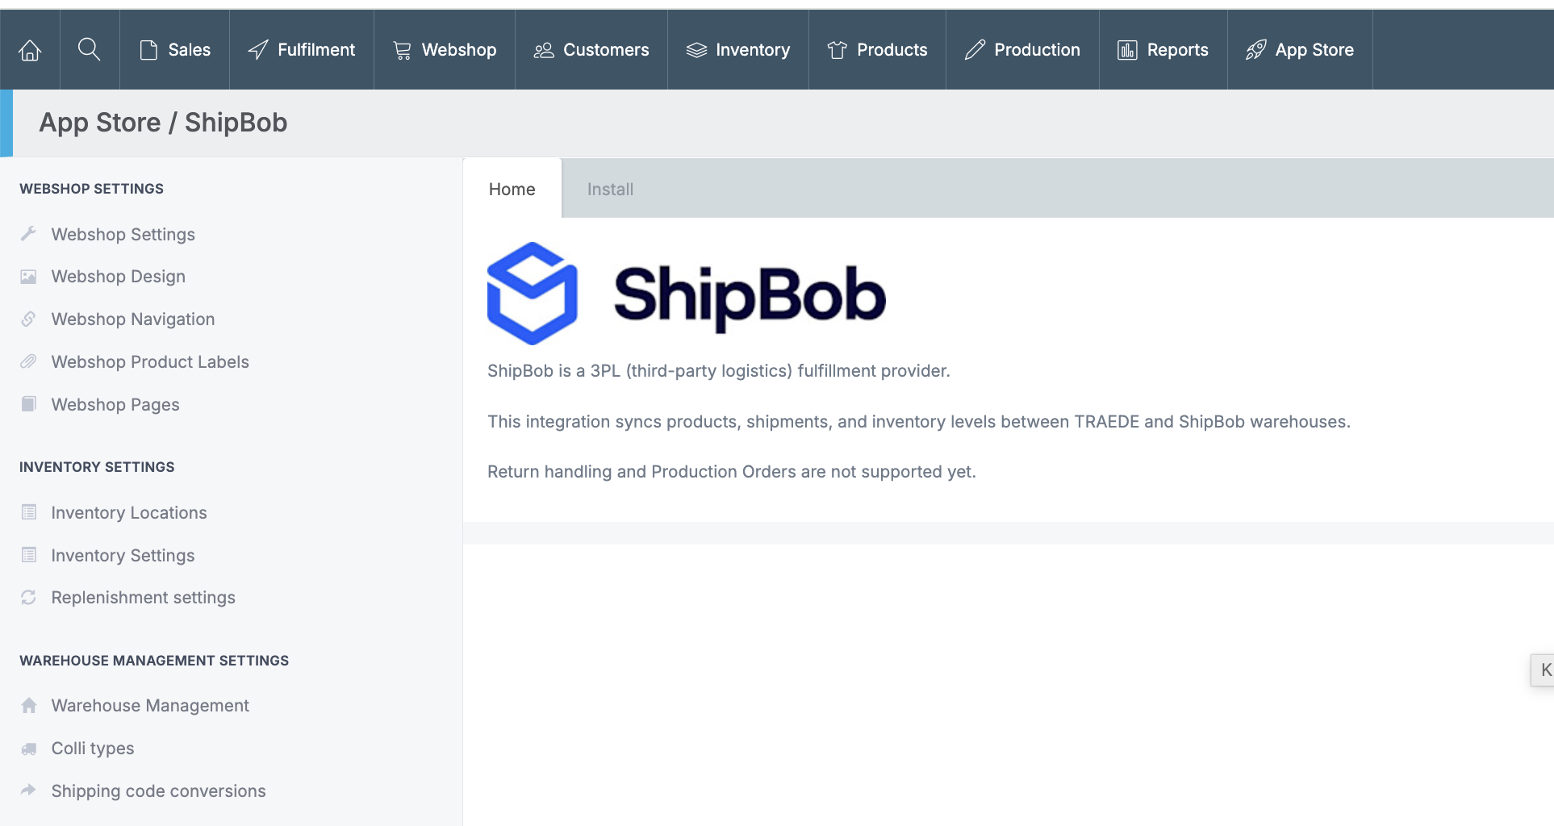The height and width of the screenshot is (826, 1554).
Task: Click the image icon beside Webshop Design
Action: coord(28,277)
